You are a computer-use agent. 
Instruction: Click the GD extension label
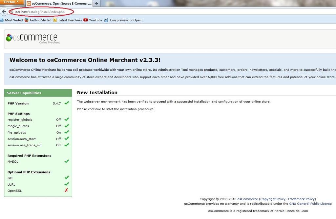click(x=10, y=178)
